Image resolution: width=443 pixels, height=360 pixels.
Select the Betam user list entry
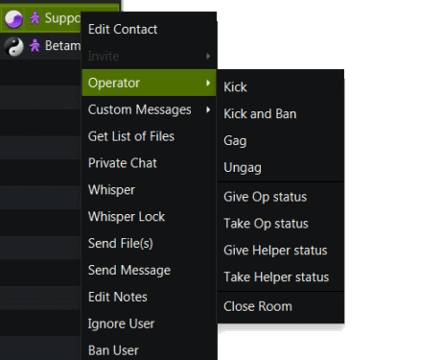[x=40, y=46]
